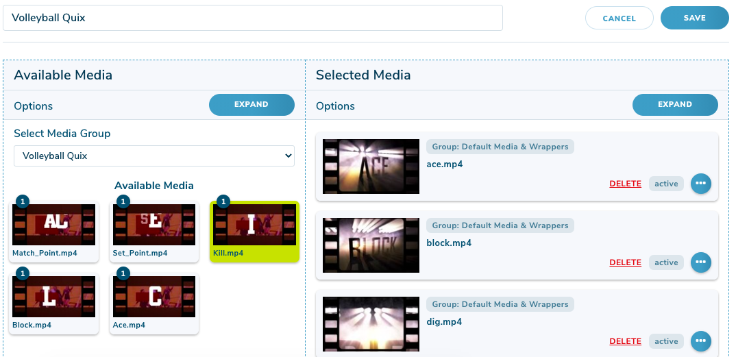Click the Volleyball Quix name field

pyautogui.click(x=252, y=18)
